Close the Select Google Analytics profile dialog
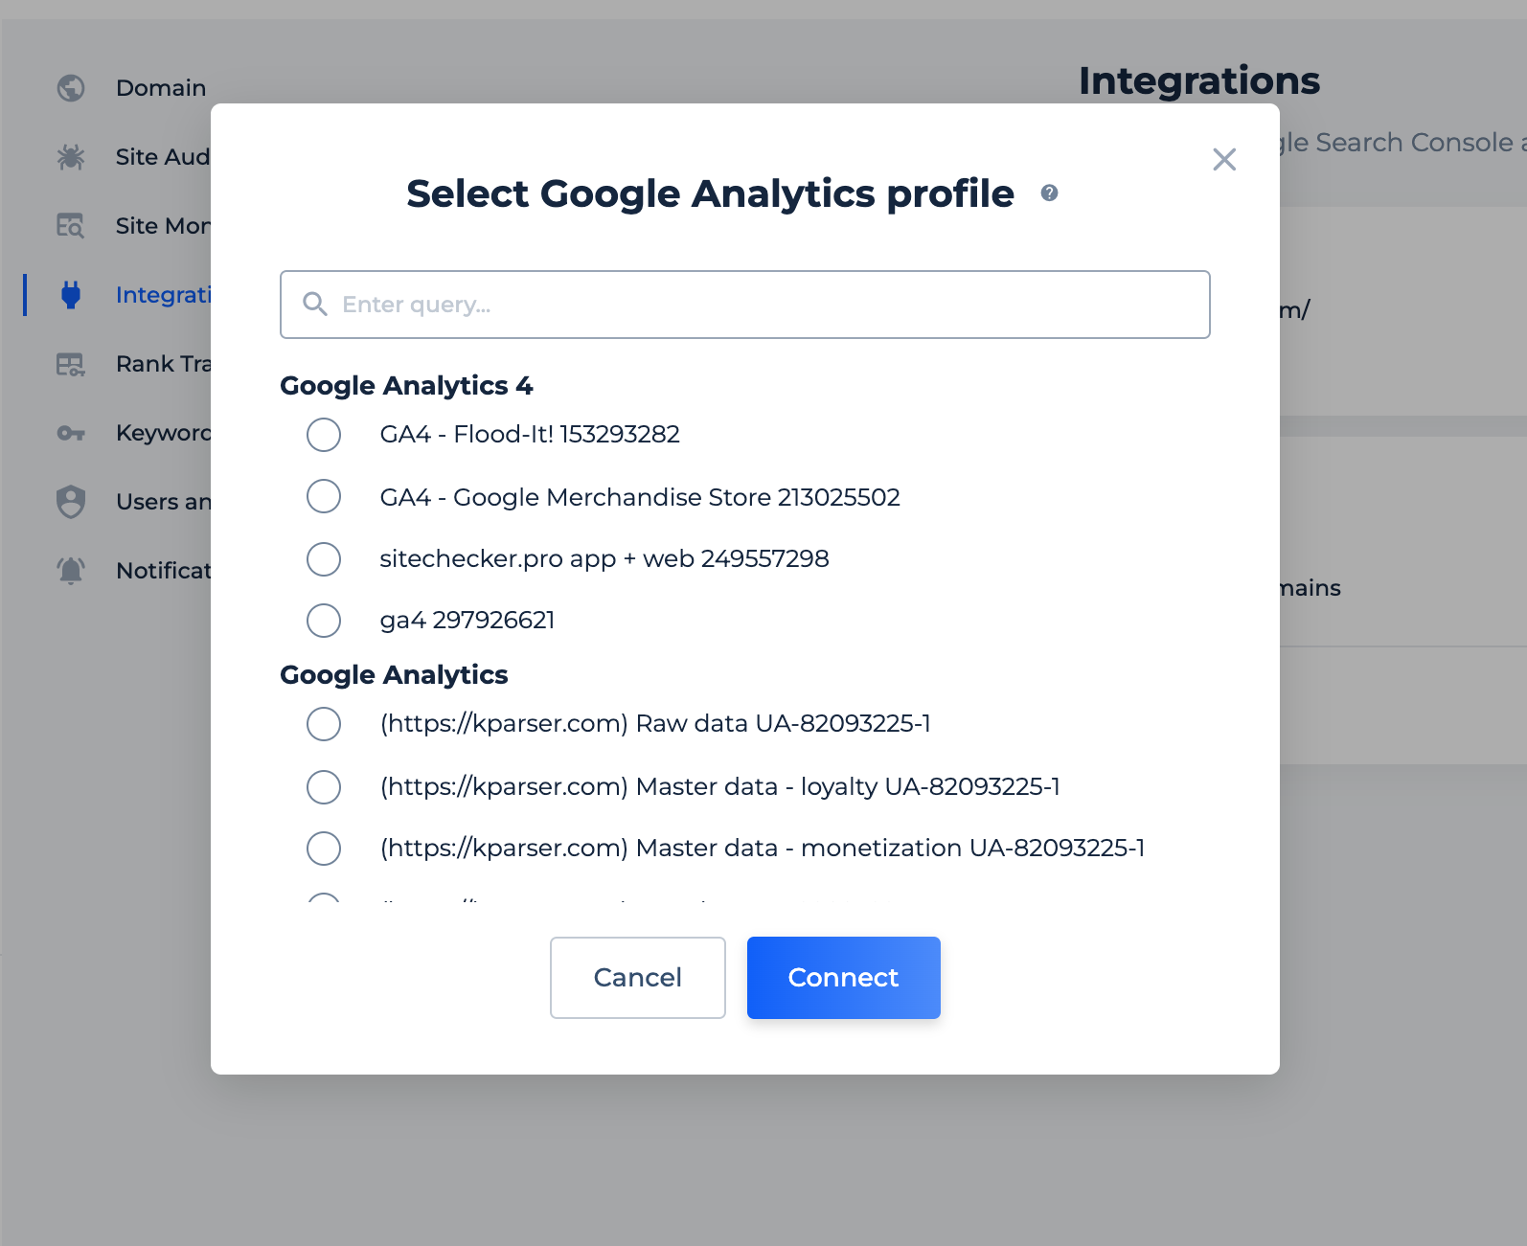The height and width of the screenshot is (1246, 1527). (1224, 159)
